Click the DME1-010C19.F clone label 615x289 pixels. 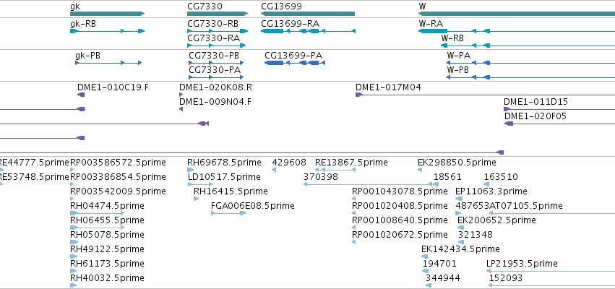point(113,87)
